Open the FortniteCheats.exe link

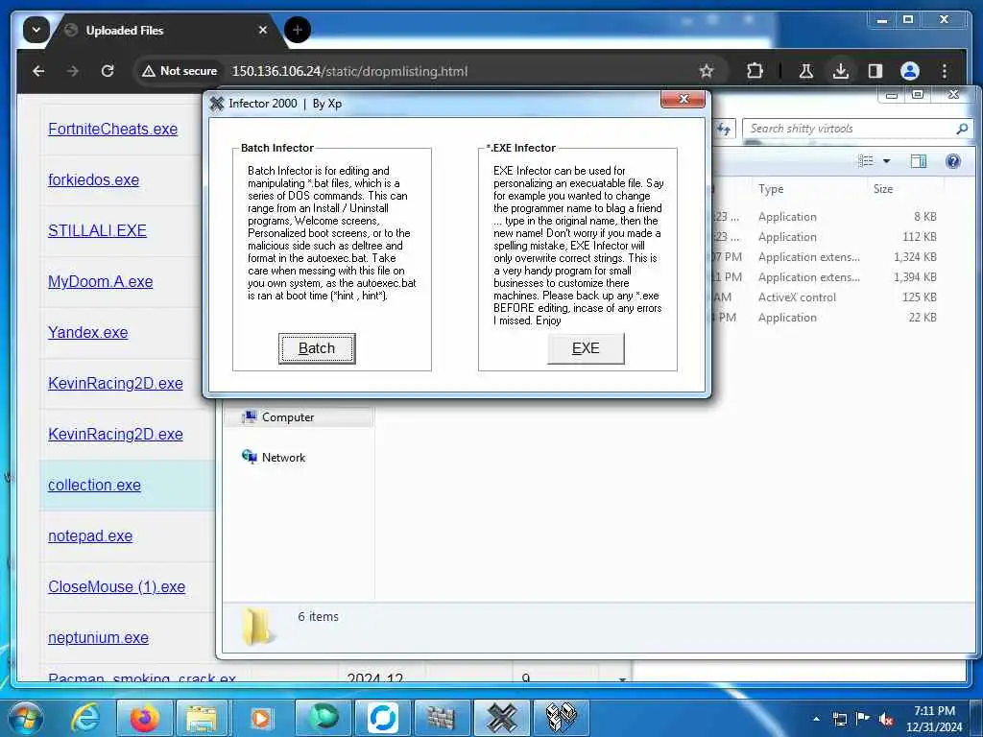(x=113, y=130)
